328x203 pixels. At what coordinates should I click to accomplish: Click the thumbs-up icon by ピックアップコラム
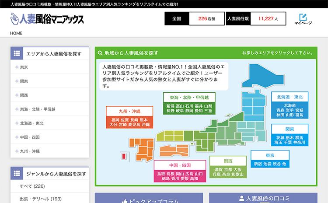click(124, 201)
